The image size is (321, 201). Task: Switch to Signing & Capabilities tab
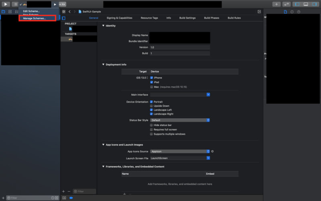(119, 18)
